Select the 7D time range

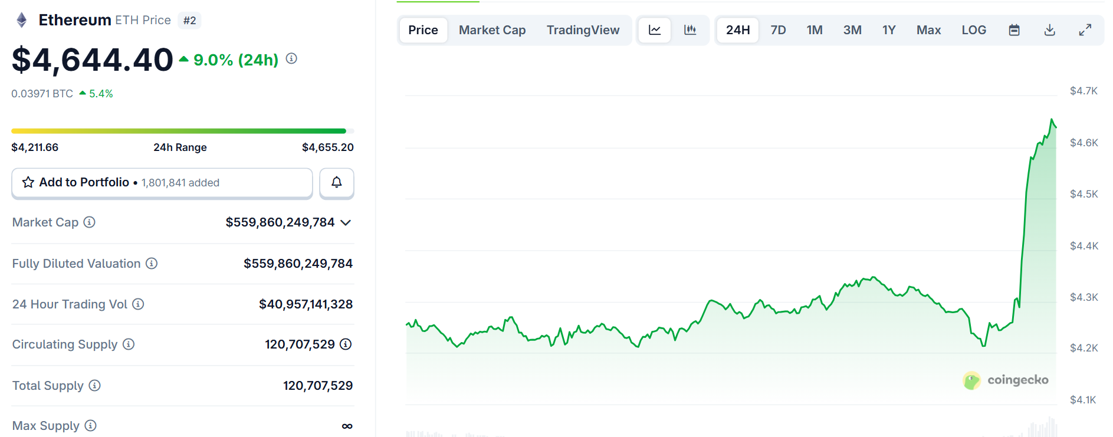click(x=778, y=30)
